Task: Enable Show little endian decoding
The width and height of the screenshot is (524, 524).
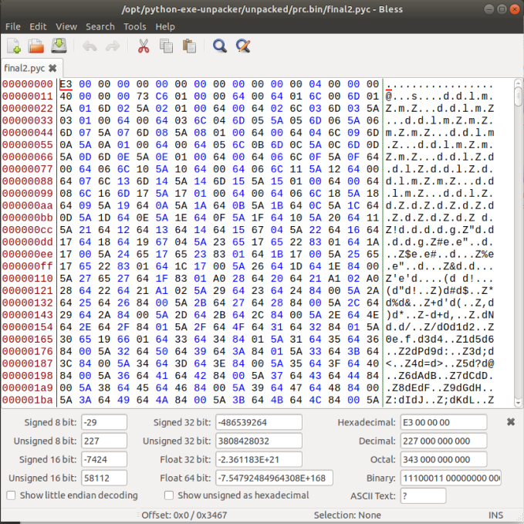Action: pyautogui.click(x=12, y=495)
